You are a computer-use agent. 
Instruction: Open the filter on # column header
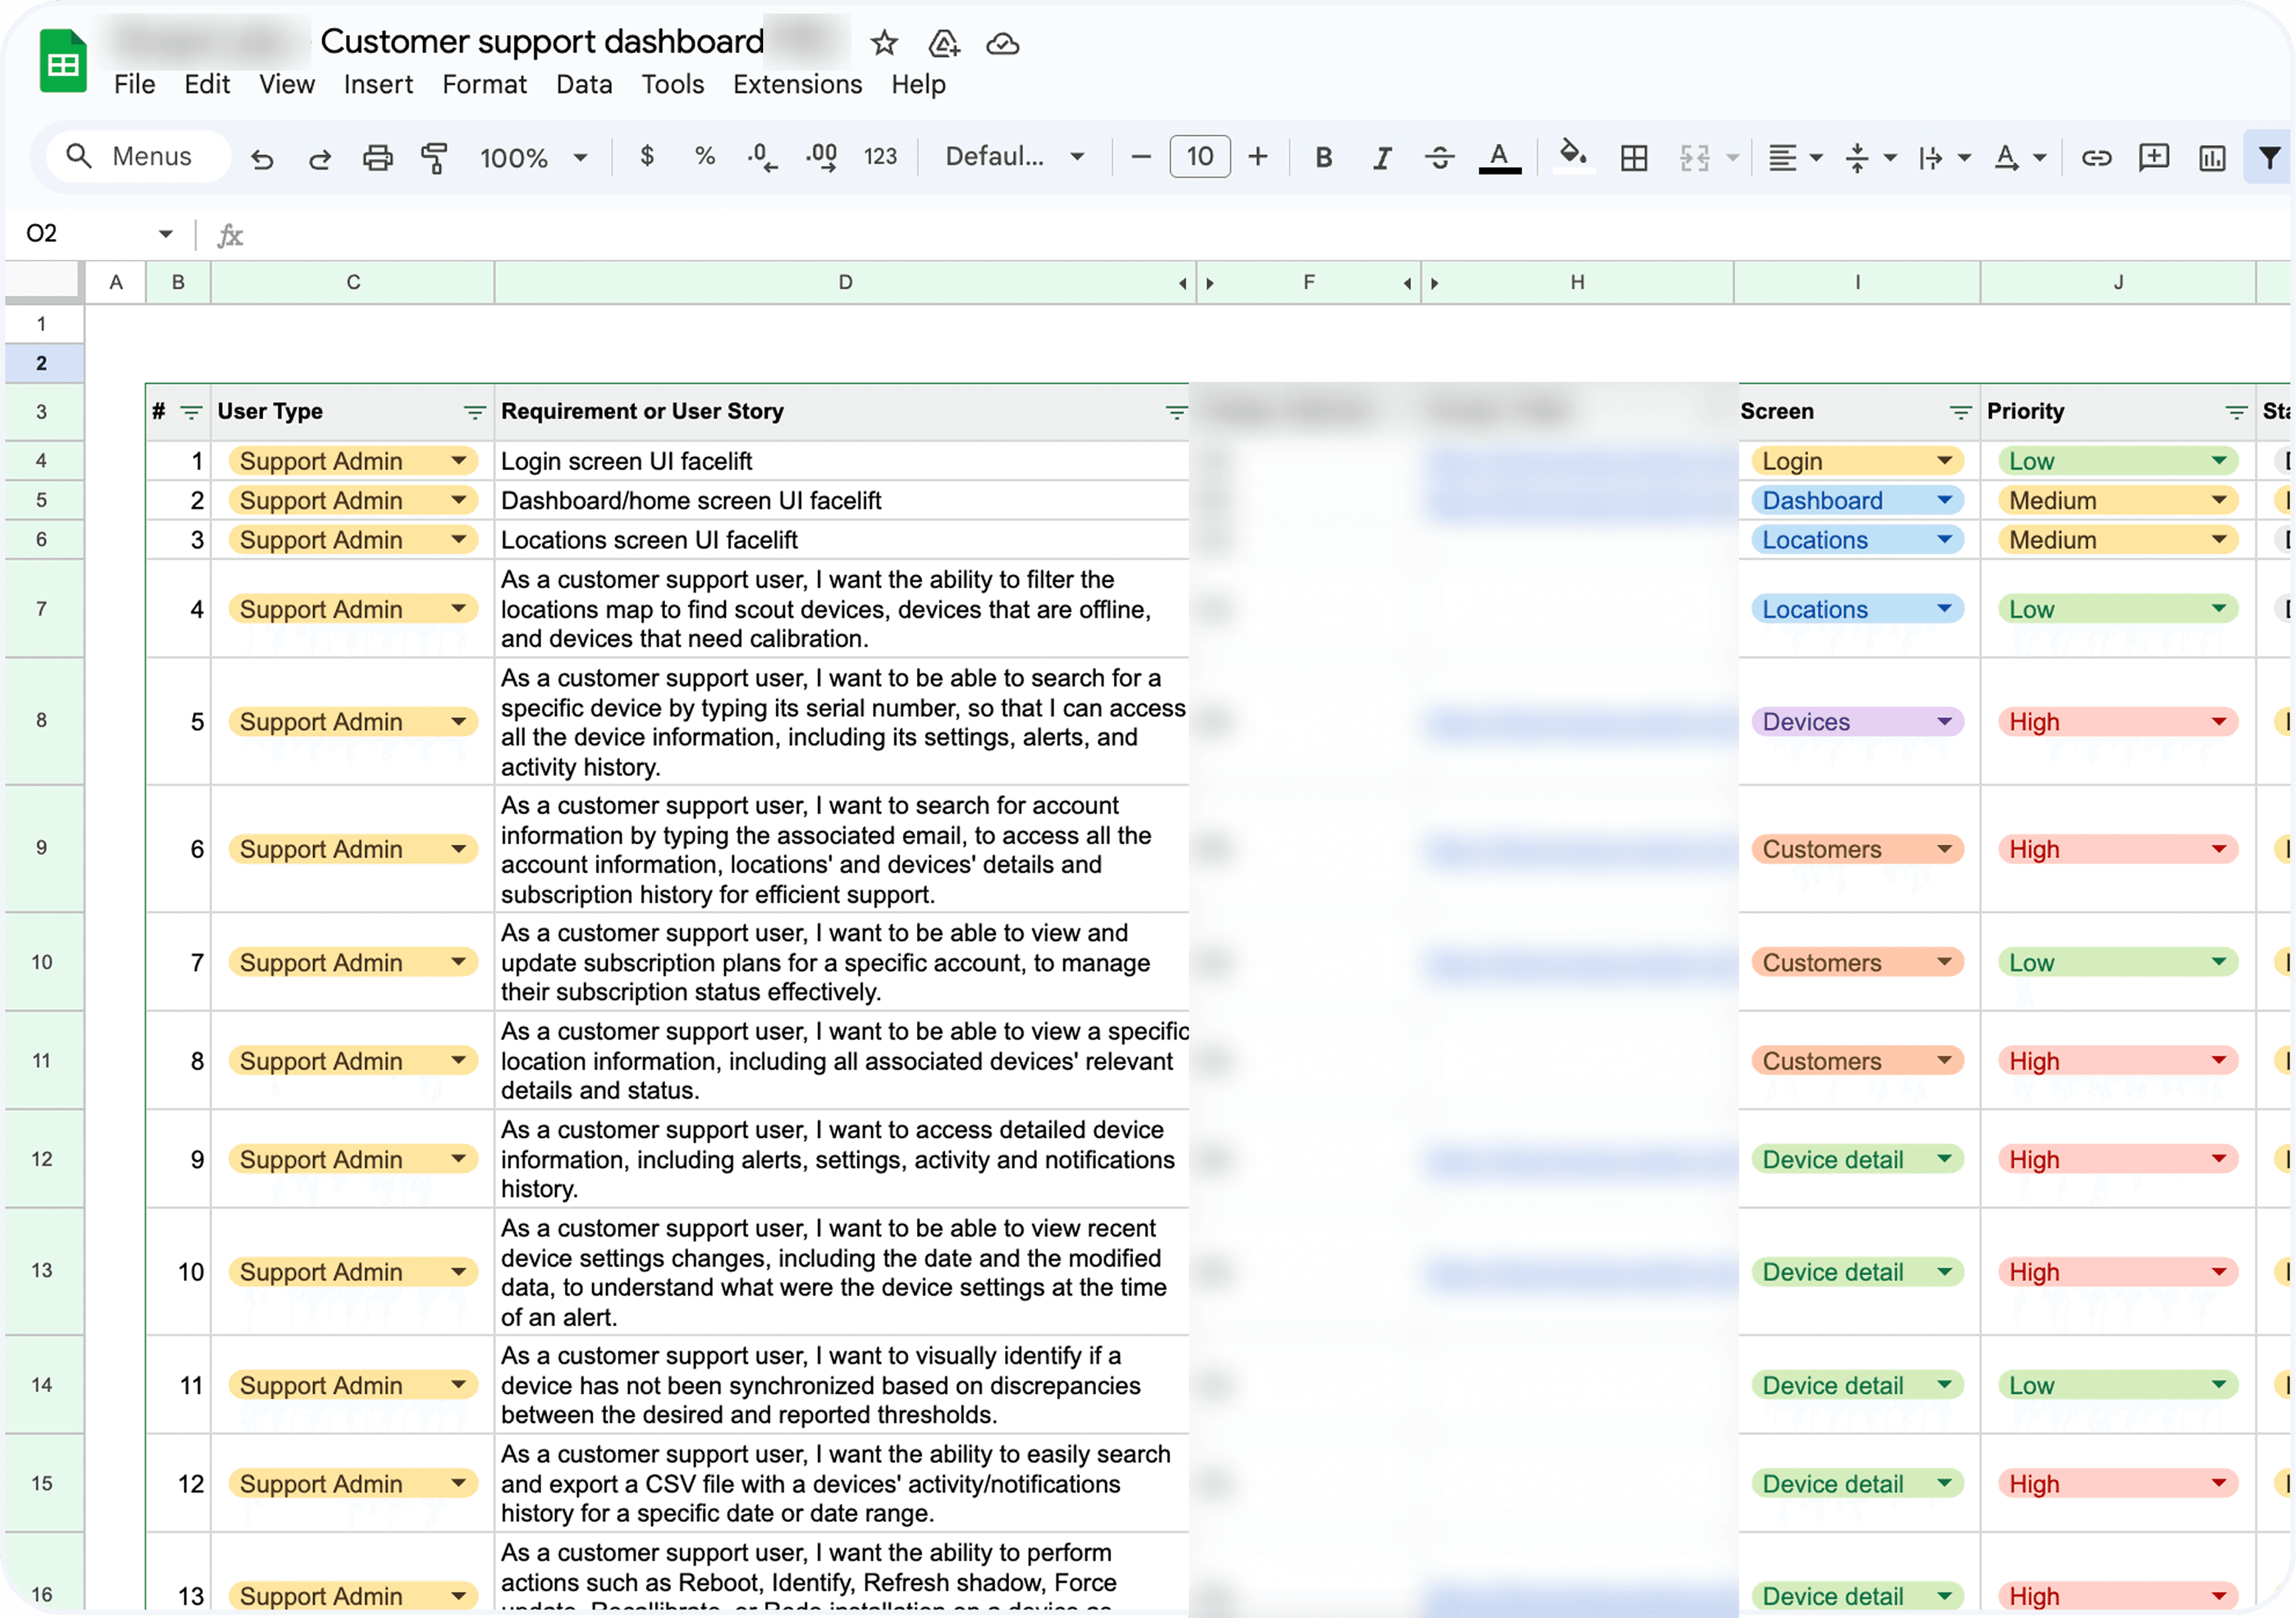coord(190,412)
